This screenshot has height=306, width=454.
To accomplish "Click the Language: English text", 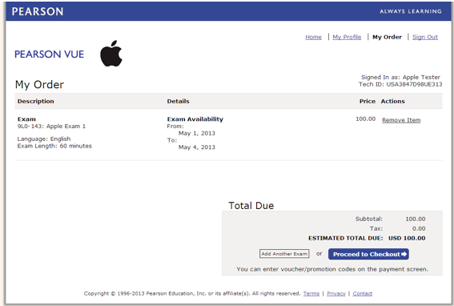I will [44, 139].
